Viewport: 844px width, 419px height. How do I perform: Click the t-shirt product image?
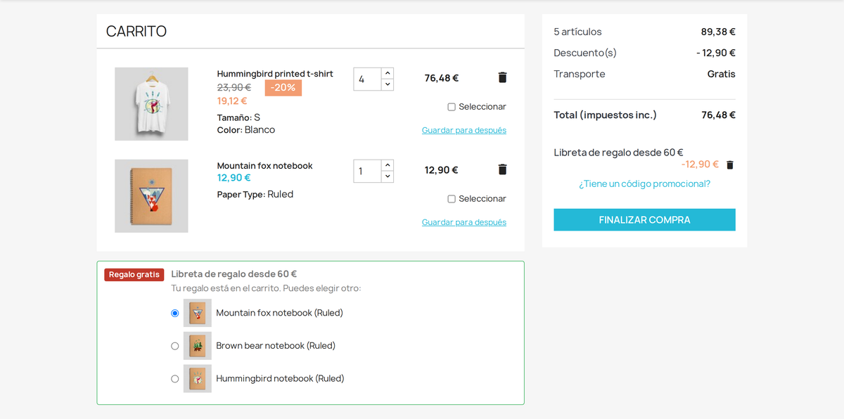151,104
